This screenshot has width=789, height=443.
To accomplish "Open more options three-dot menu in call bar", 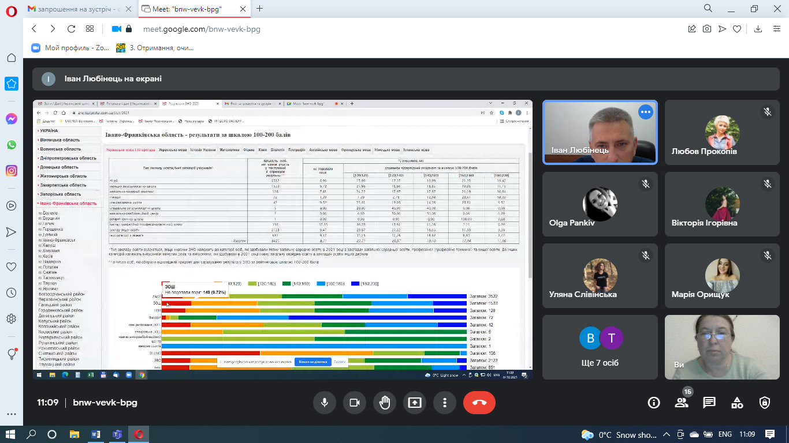I will pos(444,403).
